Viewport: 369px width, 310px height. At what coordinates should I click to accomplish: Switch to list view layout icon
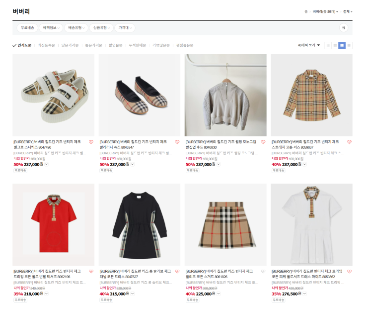328,45
